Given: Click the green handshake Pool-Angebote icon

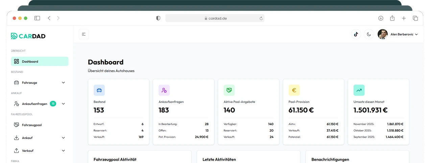Looking at the screenshot, I should [229, 90].
